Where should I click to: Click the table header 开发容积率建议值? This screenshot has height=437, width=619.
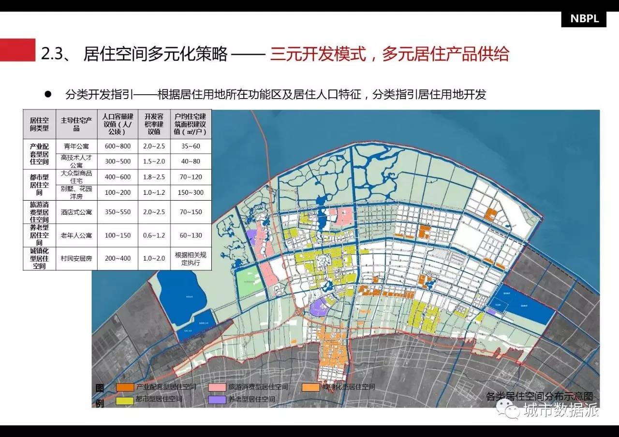click(154, 125)
